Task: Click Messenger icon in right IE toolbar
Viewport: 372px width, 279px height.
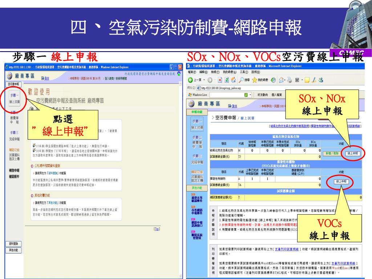Action: [x=321, y=80]
